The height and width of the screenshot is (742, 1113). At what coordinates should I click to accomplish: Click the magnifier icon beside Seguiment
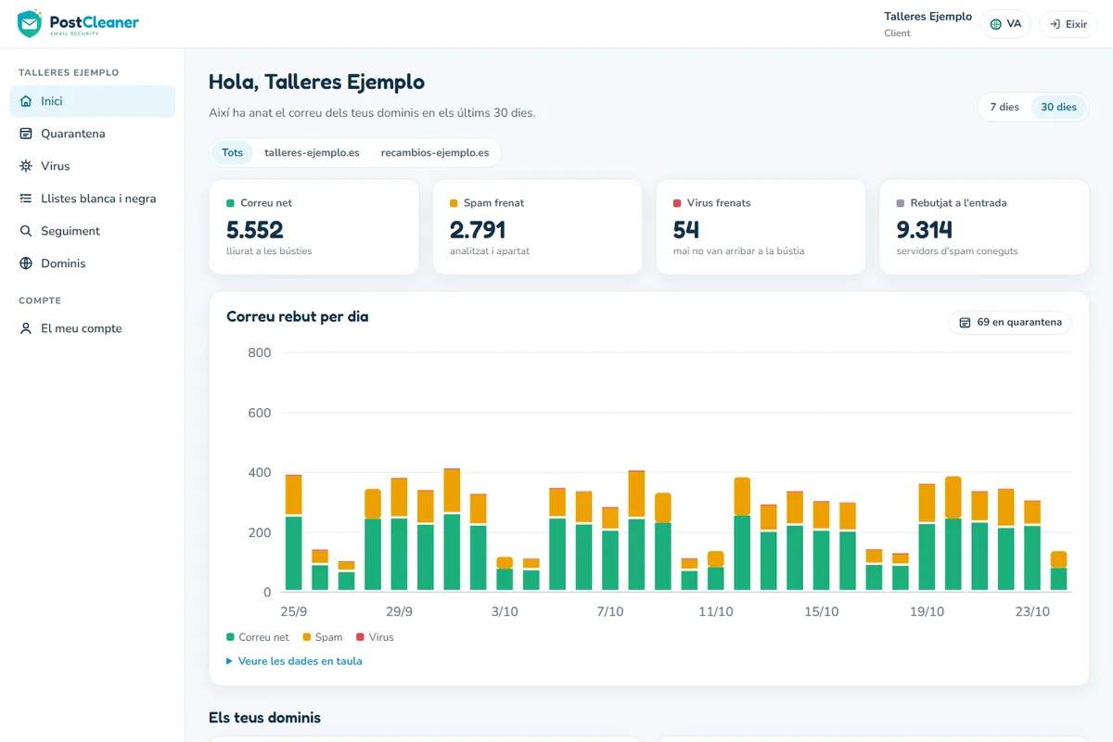[x=26, y=231]
